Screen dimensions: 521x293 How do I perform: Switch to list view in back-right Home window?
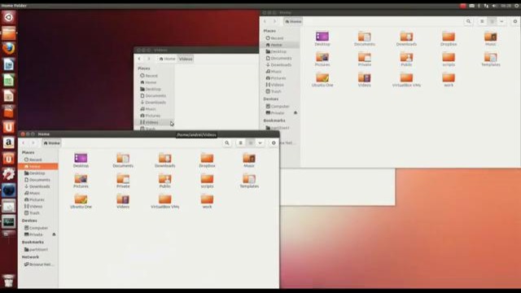[482, 21]
